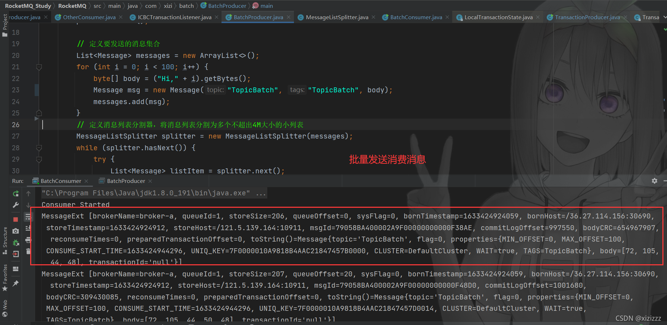Image resolution: width=667 pixels, height=325 pixels.
Task: Open batch package in breadcrumb
Action: pos(186,6)
